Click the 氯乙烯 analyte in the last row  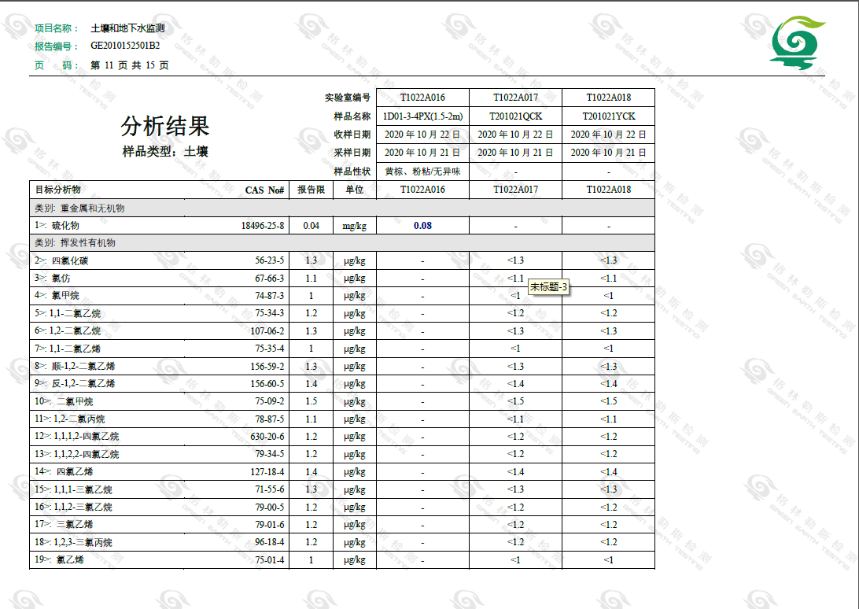(x=70, y=560)
